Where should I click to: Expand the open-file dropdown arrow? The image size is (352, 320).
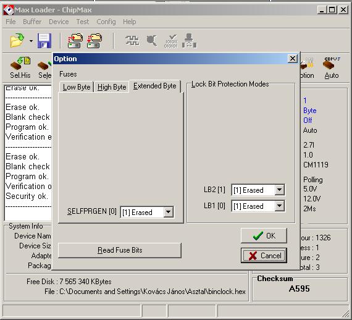click(31, 41)
